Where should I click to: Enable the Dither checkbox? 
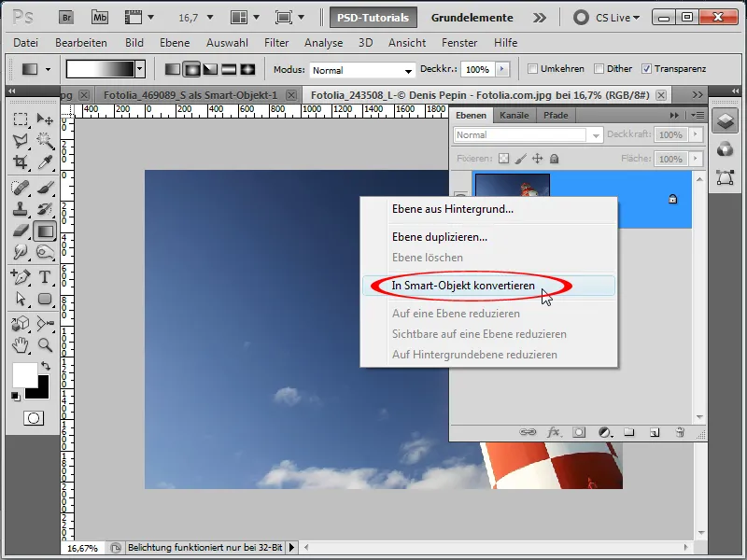599,69
